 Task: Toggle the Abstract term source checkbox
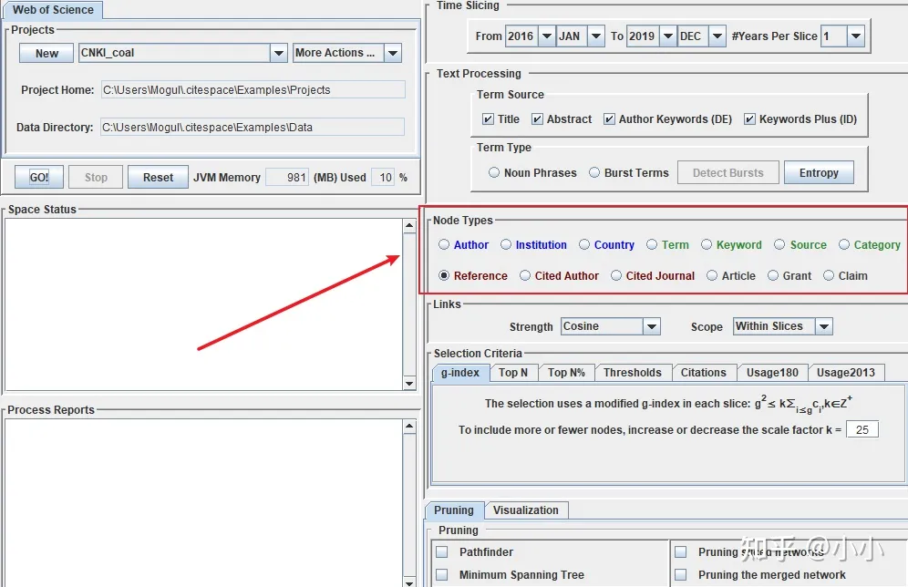click(537, 118)
